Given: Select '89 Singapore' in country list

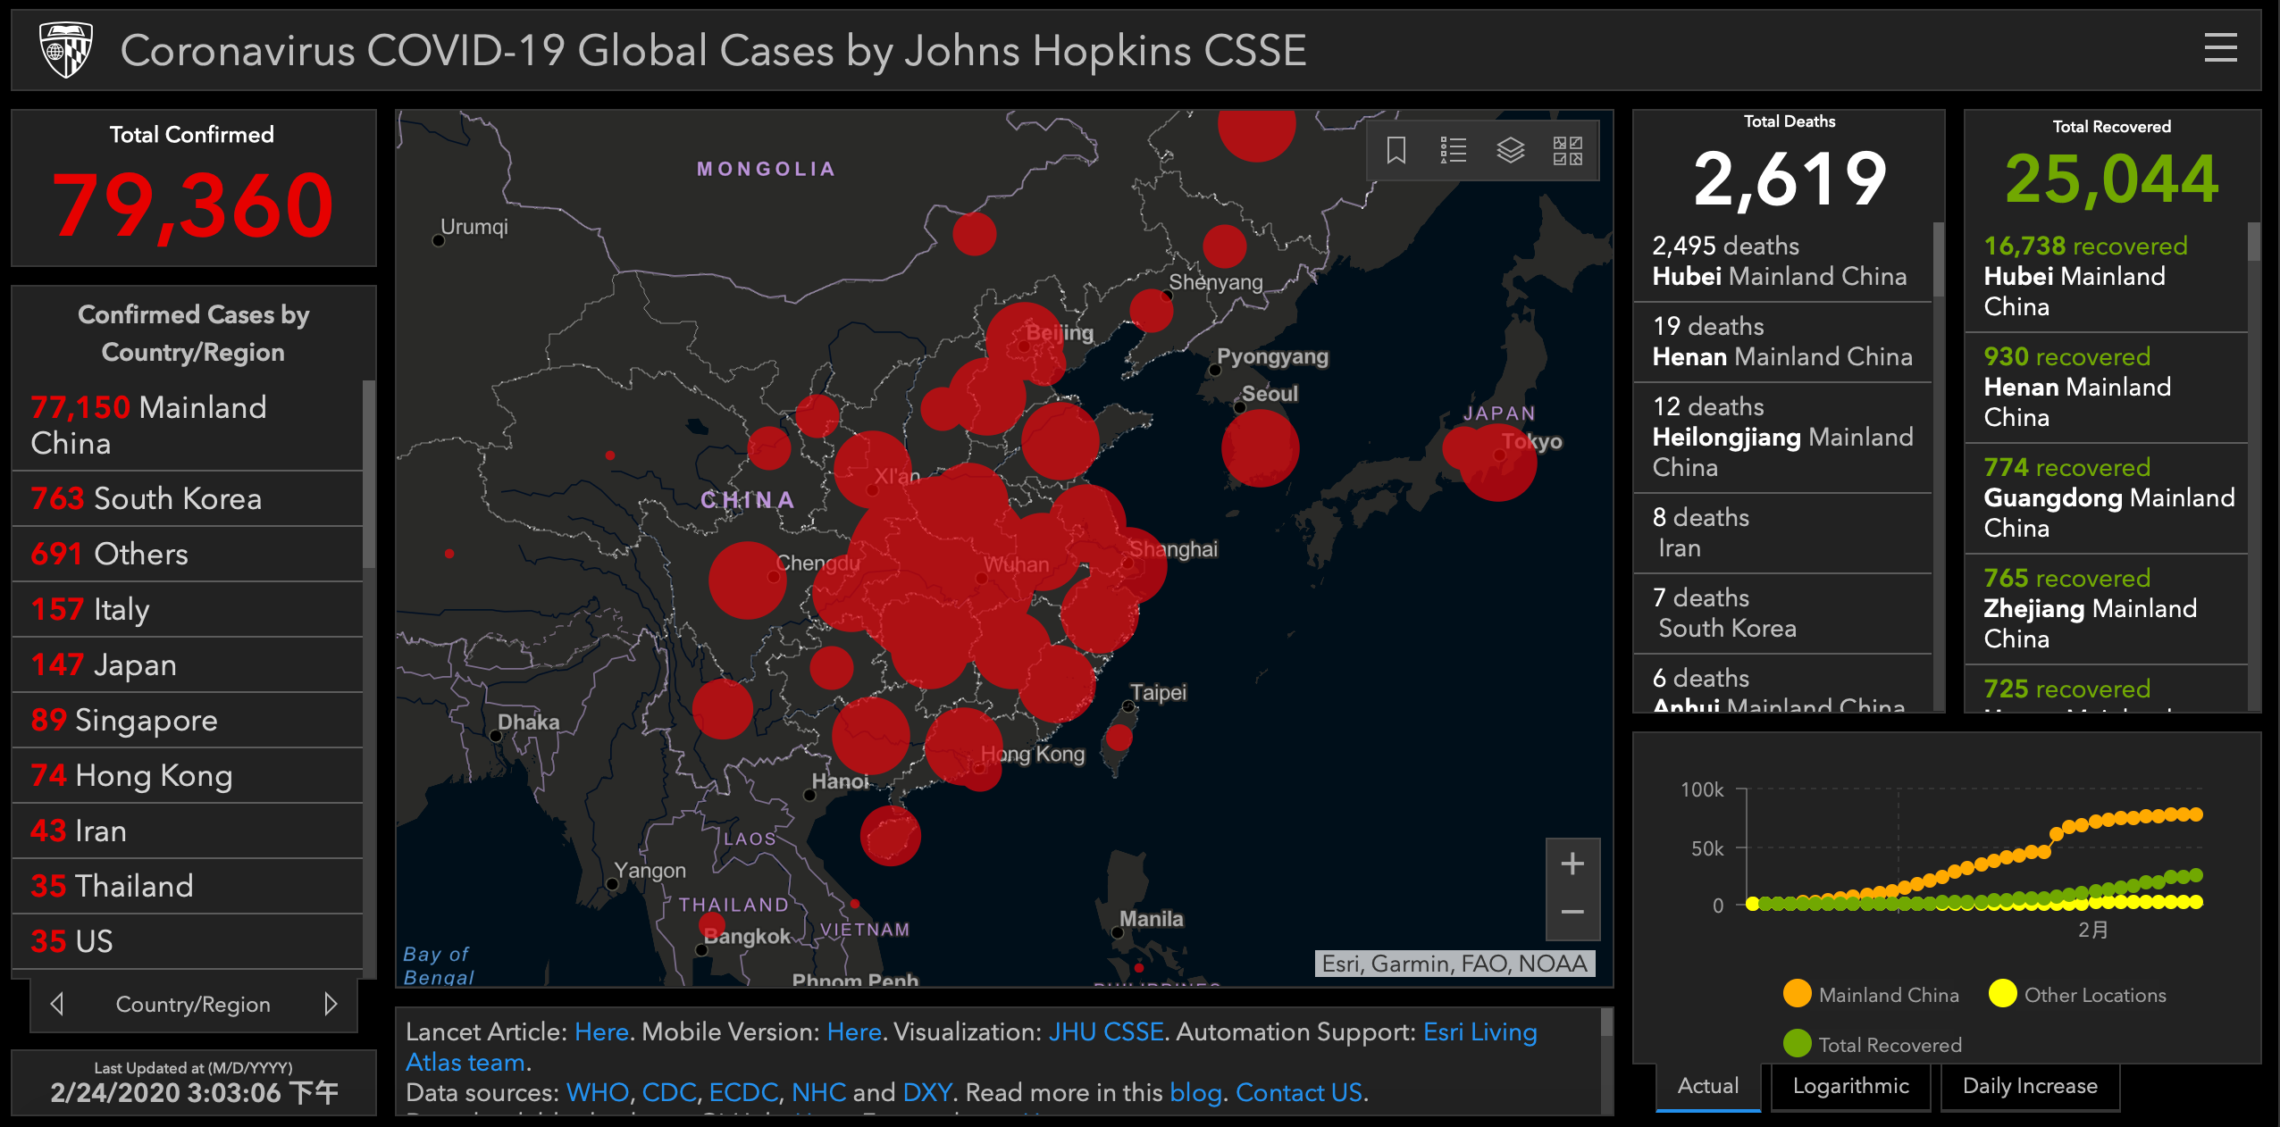Looking at the screenshot, I should pyautogui.click(x=187, y=720).
